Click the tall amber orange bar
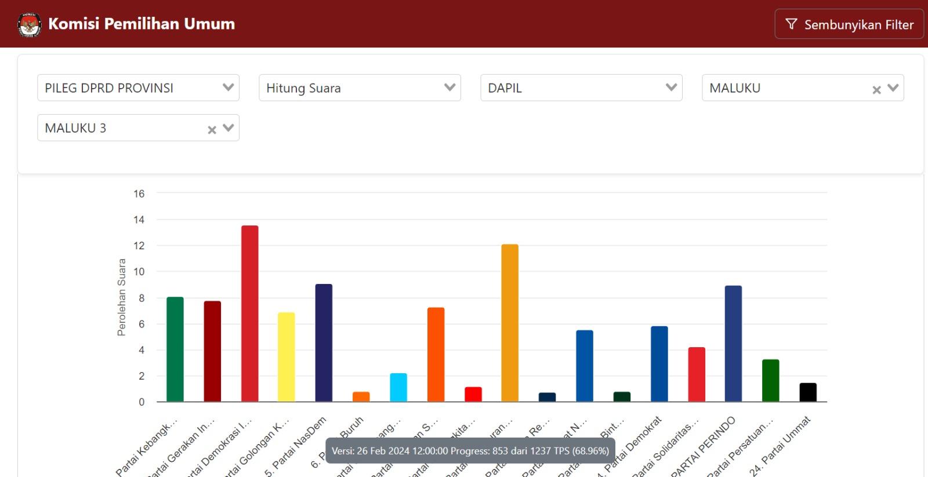 click(510, 323)
